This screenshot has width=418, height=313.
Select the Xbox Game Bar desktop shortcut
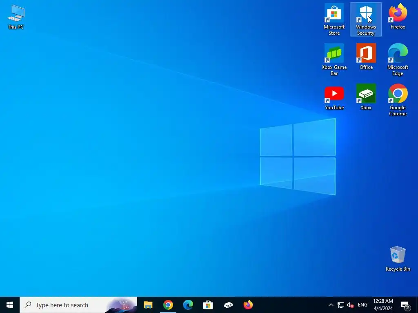334,60
